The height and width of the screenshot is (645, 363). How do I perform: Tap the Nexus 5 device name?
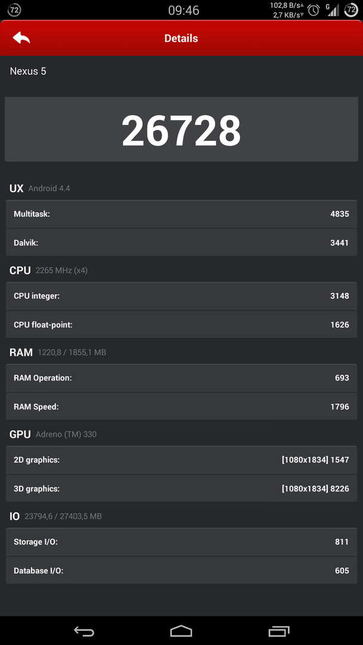pos(28,71)
